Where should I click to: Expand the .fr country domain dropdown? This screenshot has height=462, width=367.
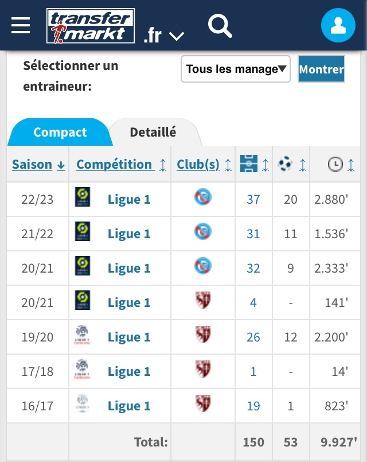(x=164, y=36)
